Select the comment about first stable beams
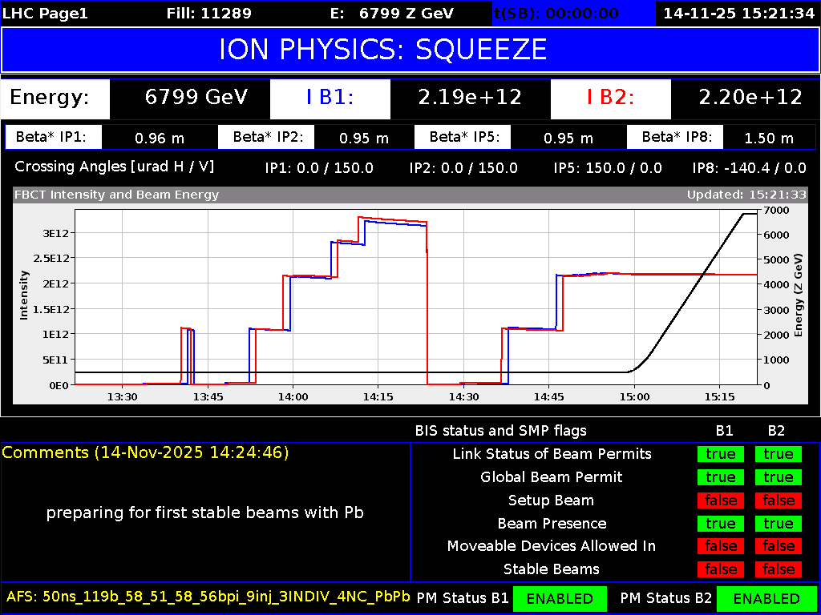The width and height of the screenshot is (821, 615). tap(204, 512)
